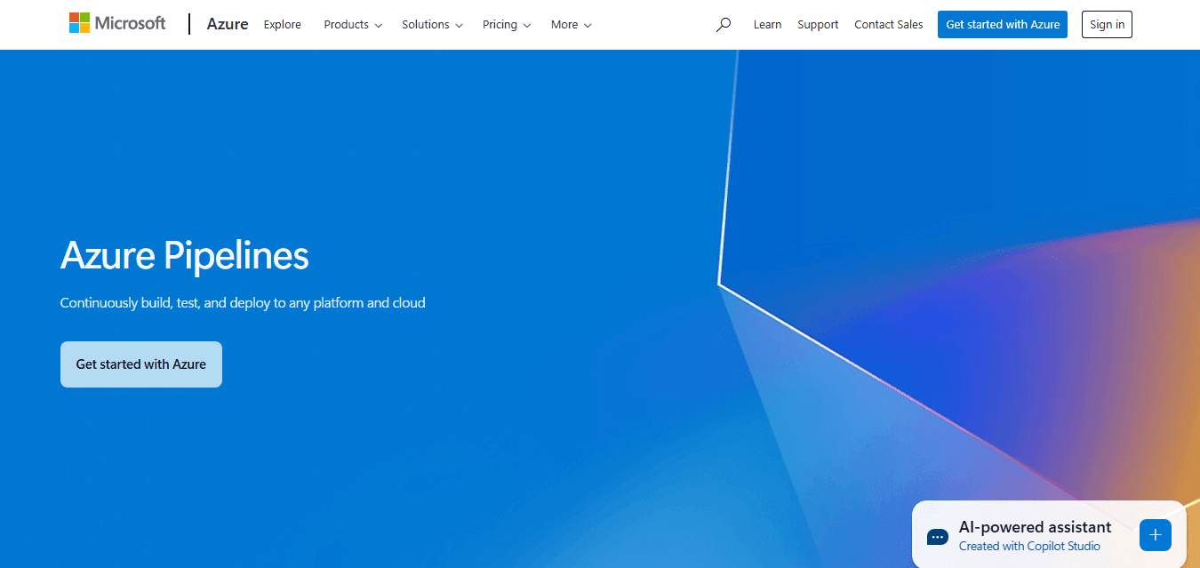The image size is (1200, 568).
Task: Open the Explore menu item
Action: 283,25
